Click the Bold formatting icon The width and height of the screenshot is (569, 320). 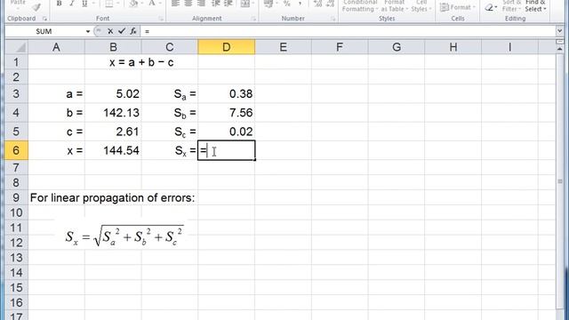point(59,4)
